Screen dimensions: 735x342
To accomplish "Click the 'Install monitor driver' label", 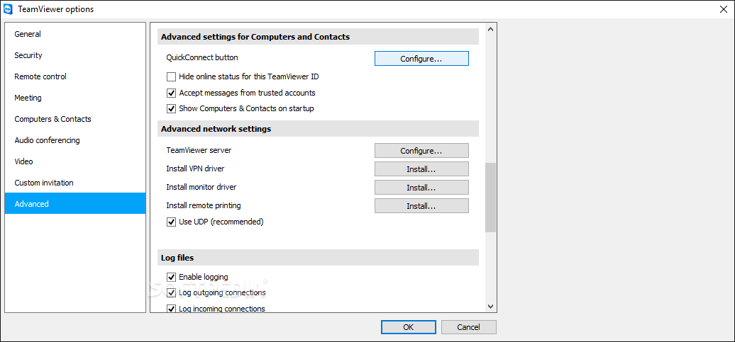I will pyautogui.click(x=201, y=187).
